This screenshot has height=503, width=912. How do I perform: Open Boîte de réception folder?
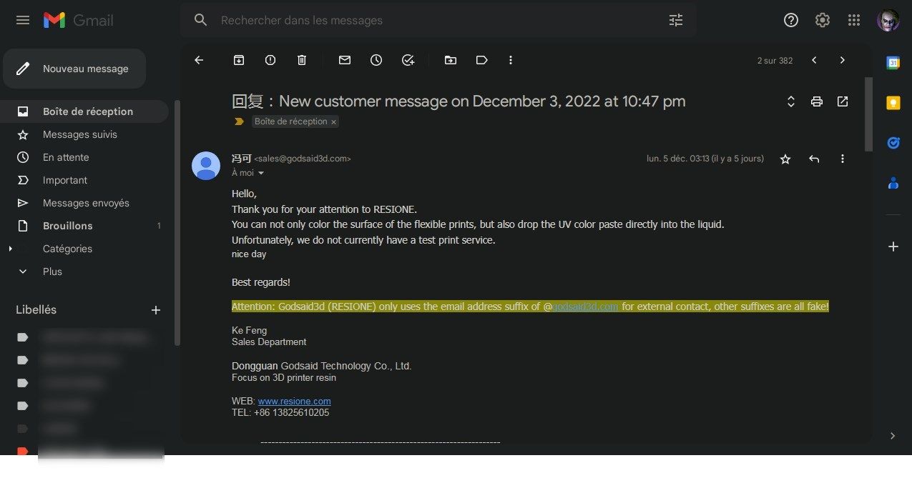(84, 111)
